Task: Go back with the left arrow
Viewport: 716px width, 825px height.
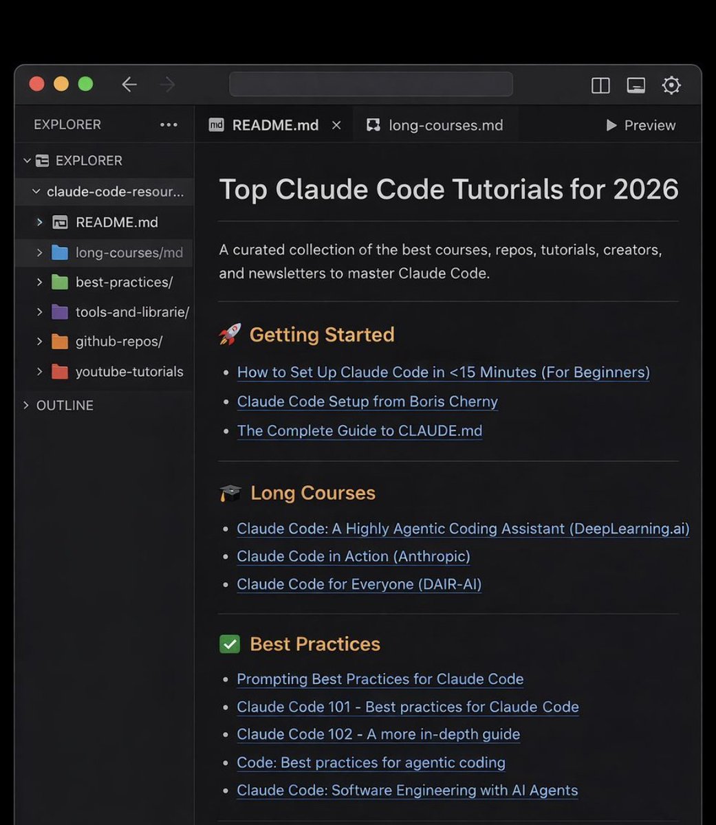Action: [129, 85]
